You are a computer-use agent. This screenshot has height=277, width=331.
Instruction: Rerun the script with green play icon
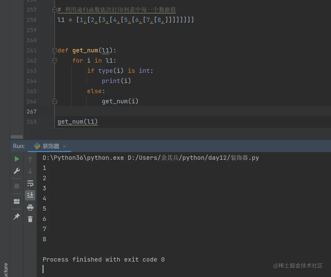(x=17, y=159)
